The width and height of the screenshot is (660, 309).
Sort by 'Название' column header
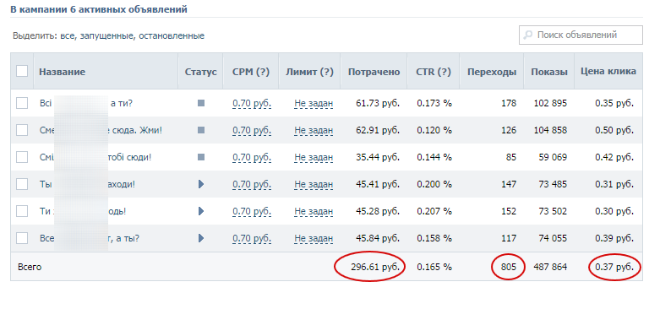point(63,72)
